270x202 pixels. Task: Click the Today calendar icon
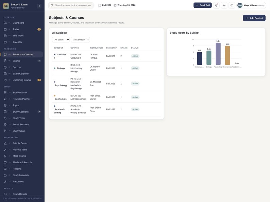(x=5, y=29)
